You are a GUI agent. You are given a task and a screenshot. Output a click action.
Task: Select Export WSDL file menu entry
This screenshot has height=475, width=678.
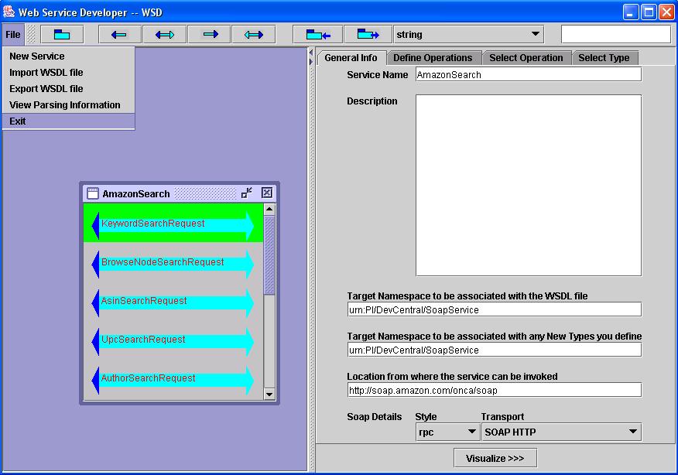click(69, 89)
